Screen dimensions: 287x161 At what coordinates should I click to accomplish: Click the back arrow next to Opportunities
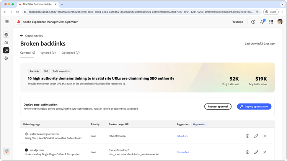[x=21, y=36]
